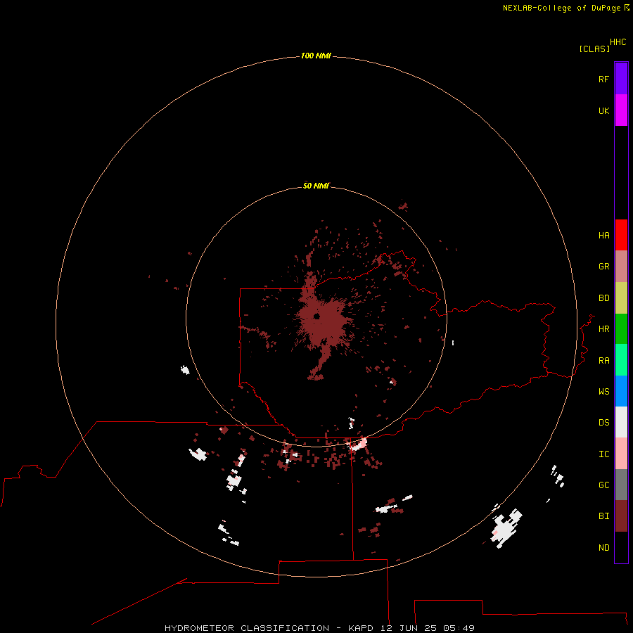Click the WS legend label
This screenshot has width=633, height=633.
[x=603, y=391]
